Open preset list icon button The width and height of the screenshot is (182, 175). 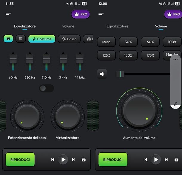(x=21, y=39)
